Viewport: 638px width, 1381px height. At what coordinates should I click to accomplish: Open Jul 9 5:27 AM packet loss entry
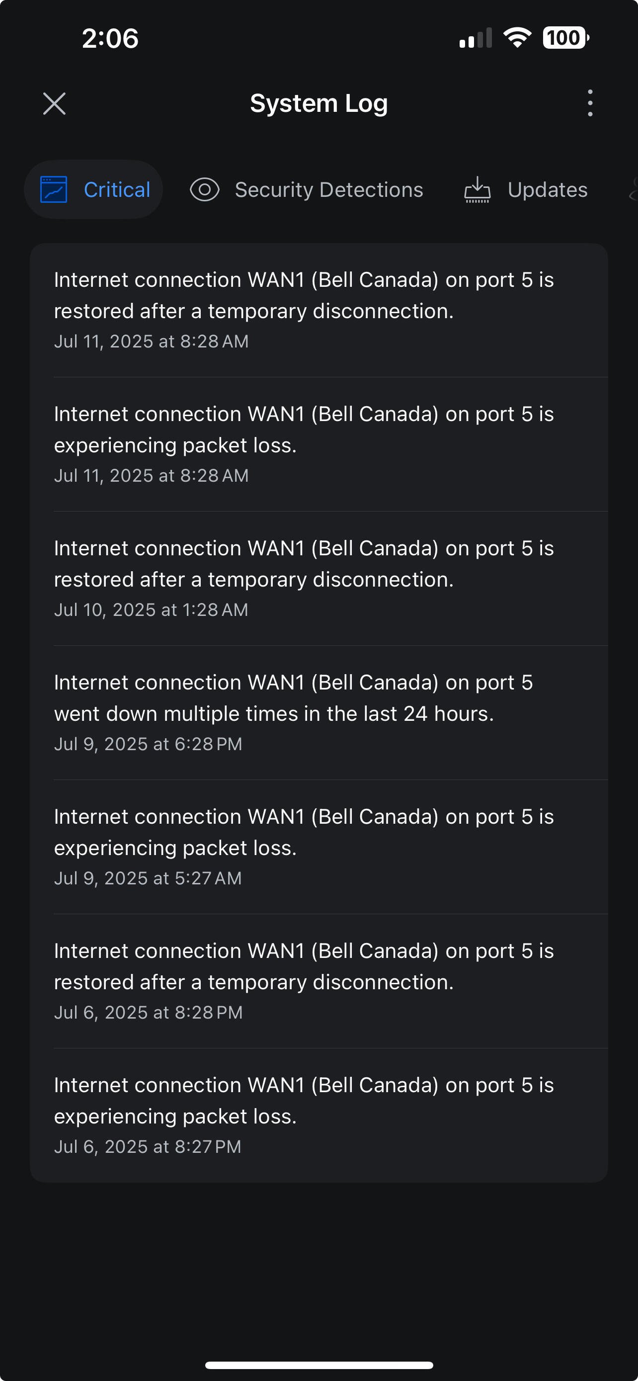319,847
